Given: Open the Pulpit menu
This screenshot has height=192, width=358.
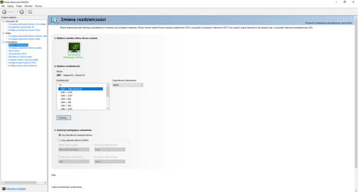Looking at the screenshot, I should tap(19, 6).
